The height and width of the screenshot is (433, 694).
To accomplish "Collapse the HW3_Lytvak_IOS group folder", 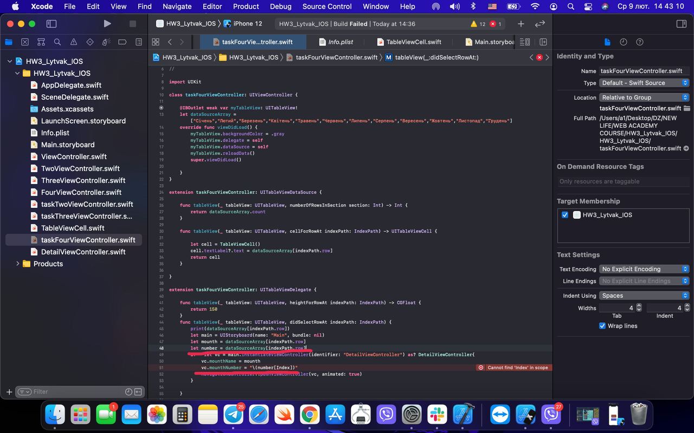I will [17, 73].
